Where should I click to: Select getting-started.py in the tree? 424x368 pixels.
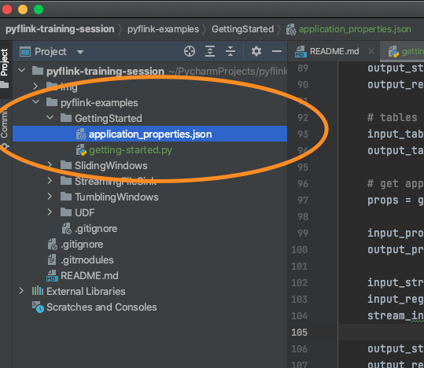[x=149, y=150]
